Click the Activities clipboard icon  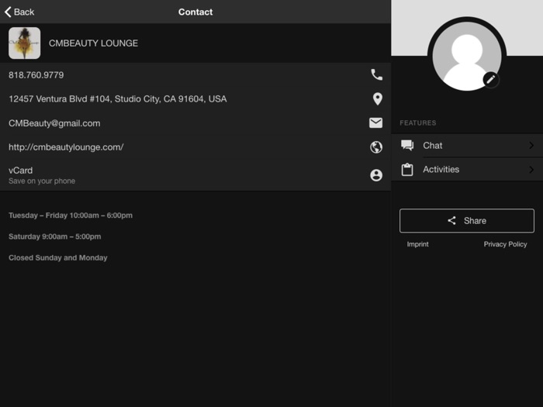tap(407, 170)
